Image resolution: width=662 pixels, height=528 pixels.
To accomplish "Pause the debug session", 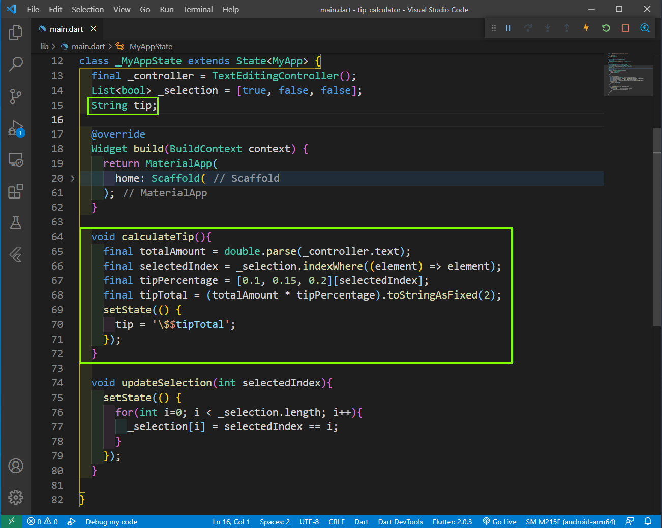I will click(x=508, y=28).
